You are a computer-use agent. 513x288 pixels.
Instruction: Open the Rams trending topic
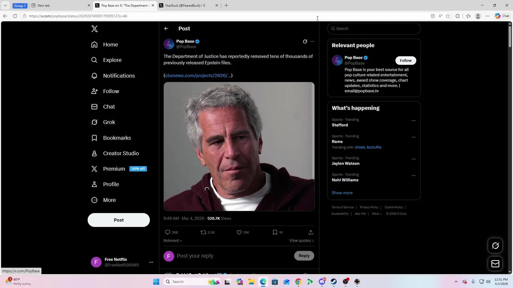337,142
